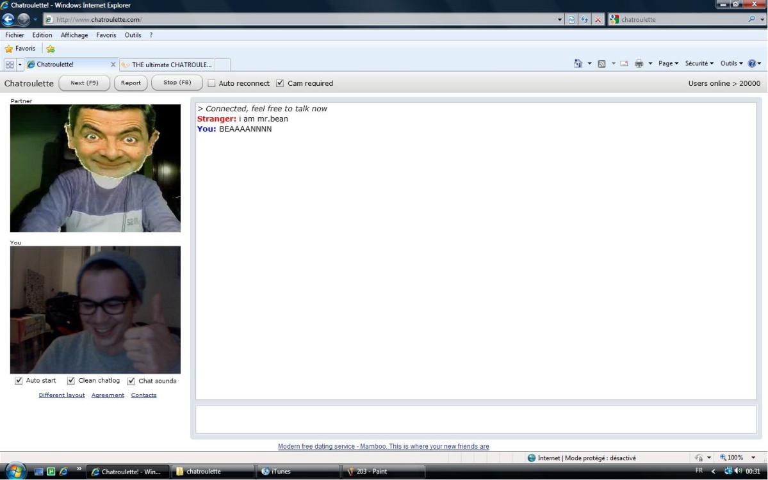Click the Google search provider icon
The width and height of the screenshot is (768, 480).
614,20
